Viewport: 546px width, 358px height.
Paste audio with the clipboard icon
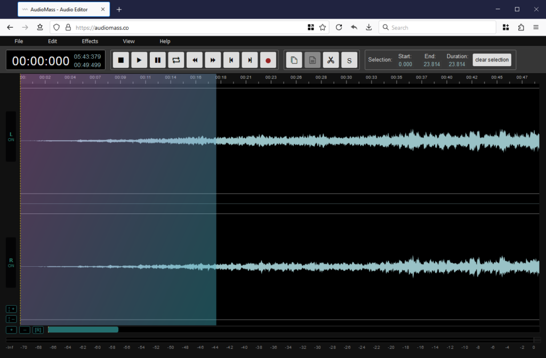[312, 60]
